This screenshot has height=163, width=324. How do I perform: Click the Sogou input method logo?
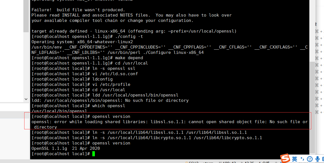point(285,159)
